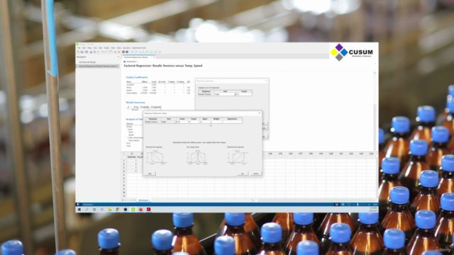Image resolution: width=454 pixels, height=255 pixels.
Task: Click the red Cancel toolbar icon
Action: pos(123,52)
